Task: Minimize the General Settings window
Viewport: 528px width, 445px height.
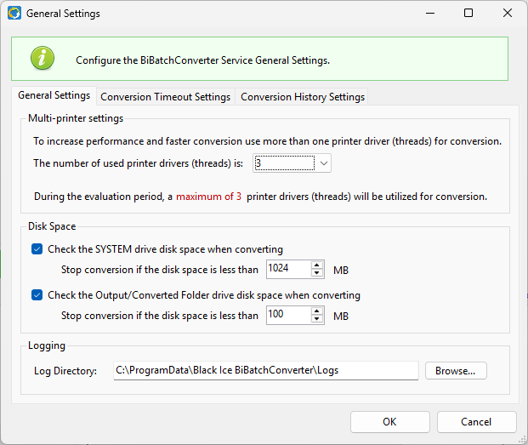Action: 430,13
